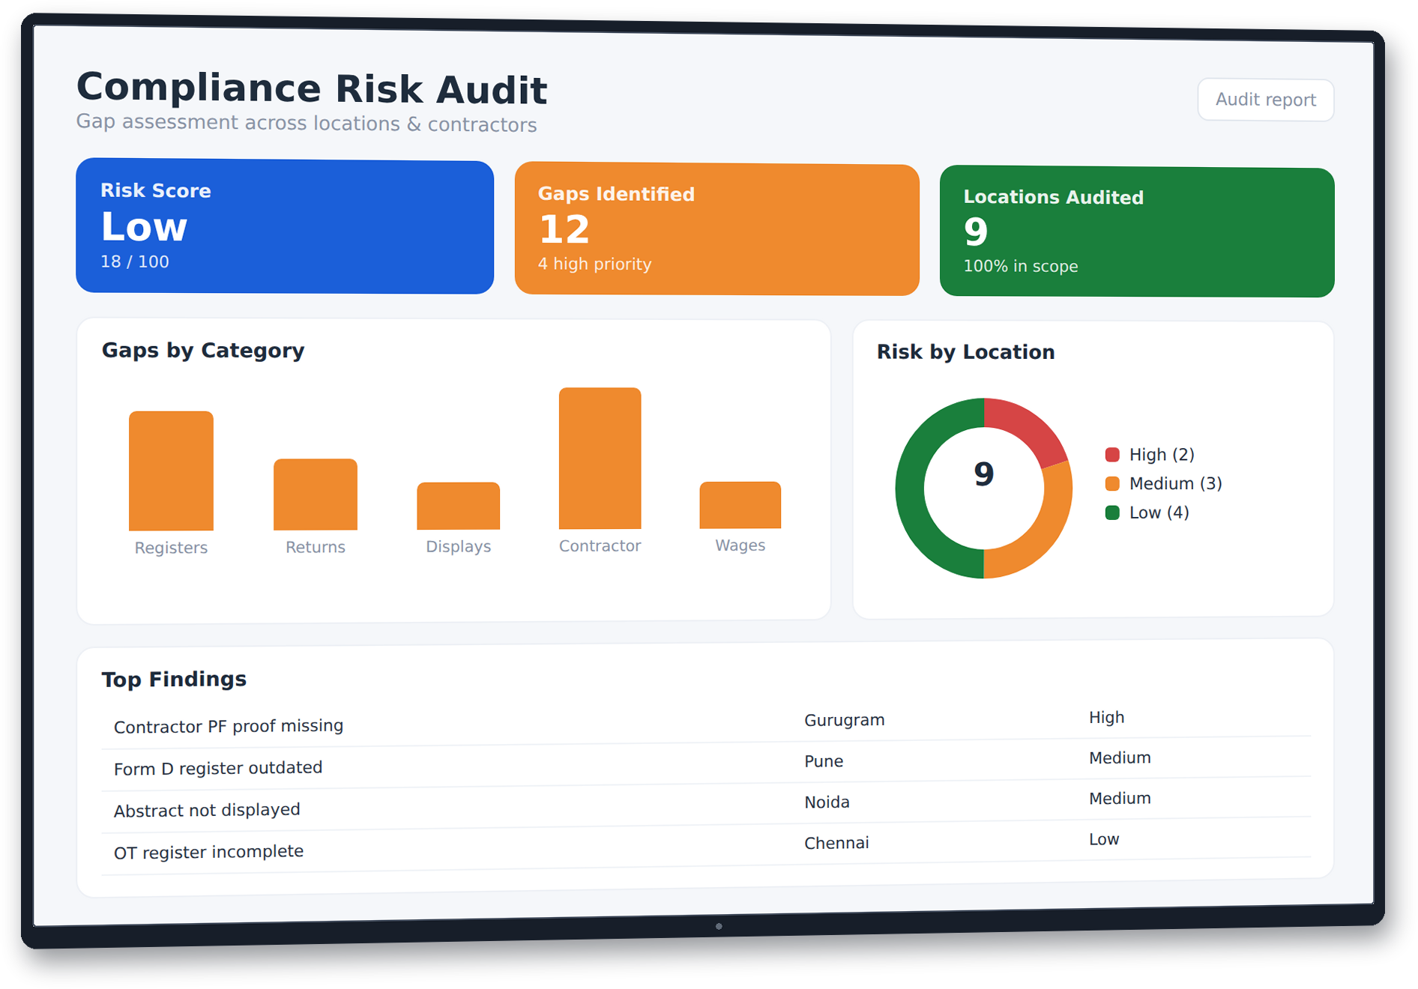Viewport: 1418px width, 989px height.
Task: Select the Risk Score Low card
Action: 285,226
